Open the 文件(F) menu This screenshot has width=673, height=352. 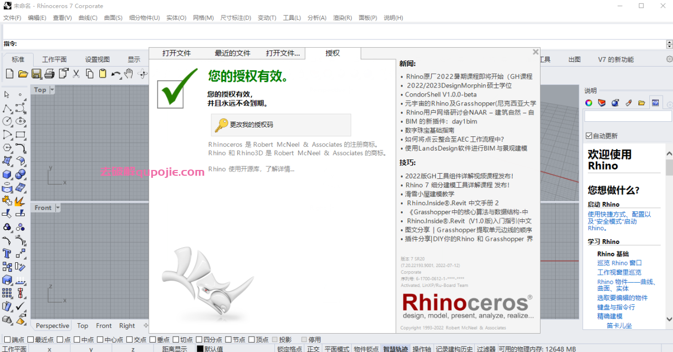click(12, 18)
